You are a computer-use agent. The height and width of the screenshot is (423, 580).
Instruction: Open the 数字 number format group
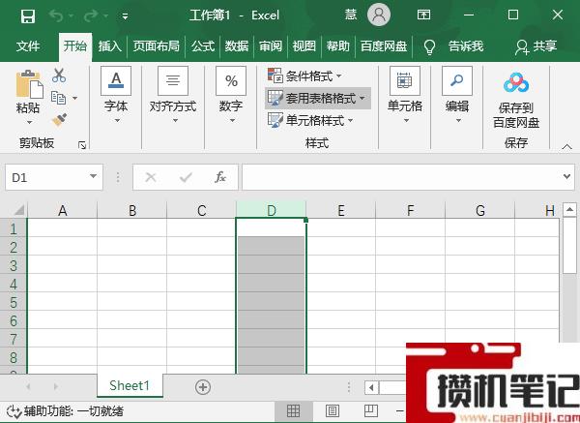click(231, 95)
